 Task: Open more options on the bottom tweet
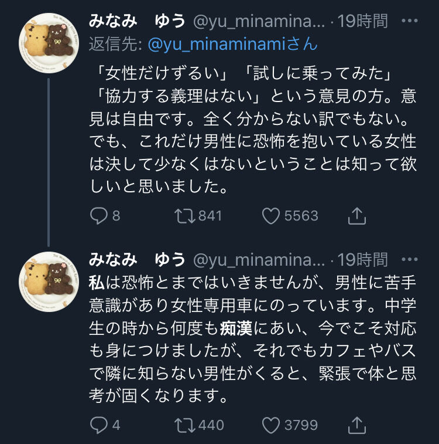click(x=411, y=259)
